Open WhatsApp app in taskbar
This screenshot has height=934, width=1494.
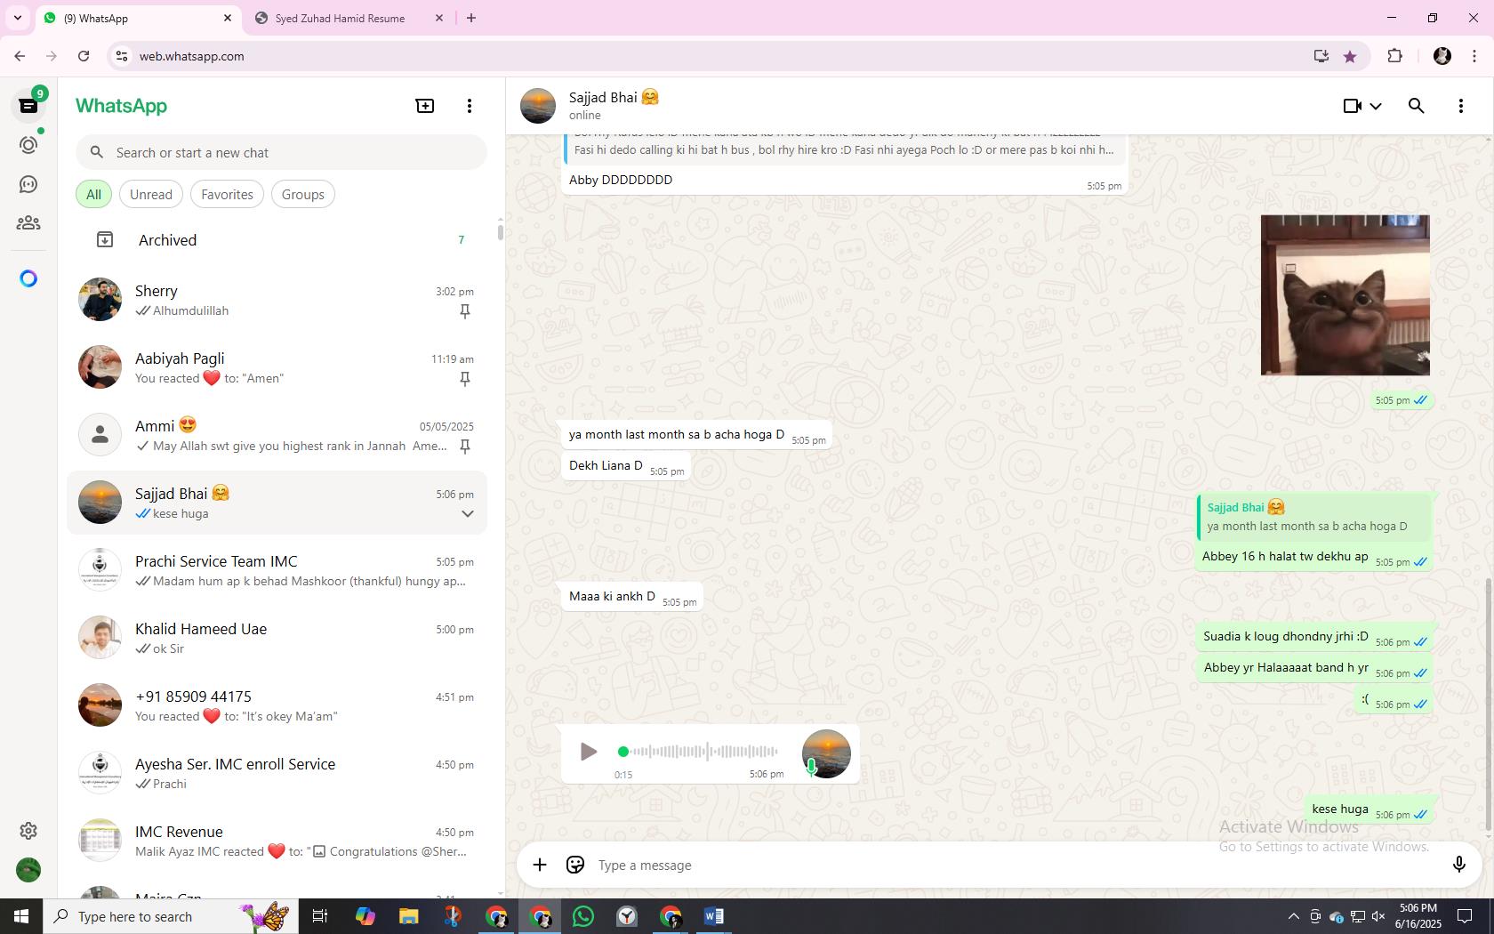pyautogui.click(x=583, y=916)
